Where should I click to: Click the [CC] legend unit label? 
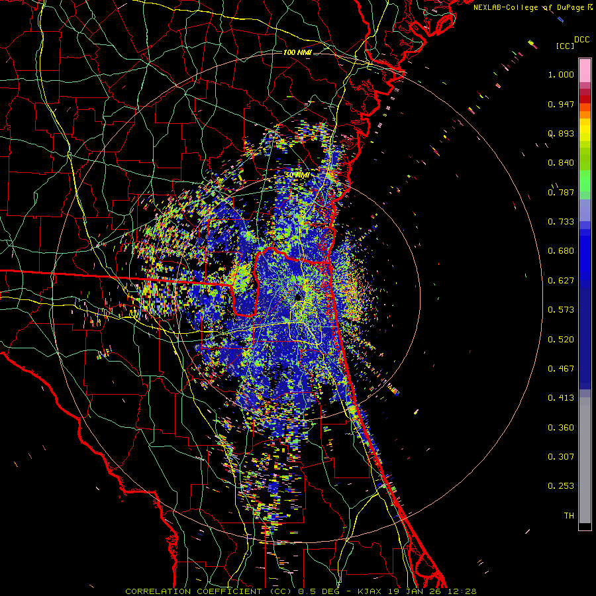click(x=565, y=46)
